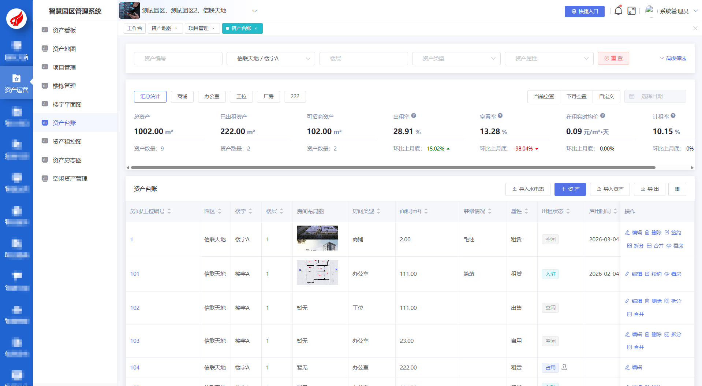The image size is (702, 386).
Task: Click the red logo in sidebar
Action: 16,18
